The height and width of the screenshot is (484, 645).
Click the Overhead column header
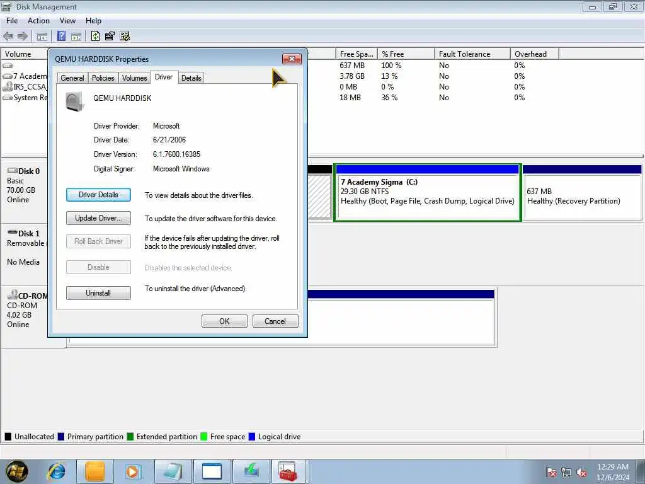(534, 54)
